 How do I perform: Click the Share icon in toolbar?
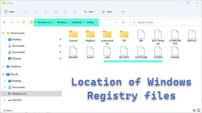pos(65,12)
